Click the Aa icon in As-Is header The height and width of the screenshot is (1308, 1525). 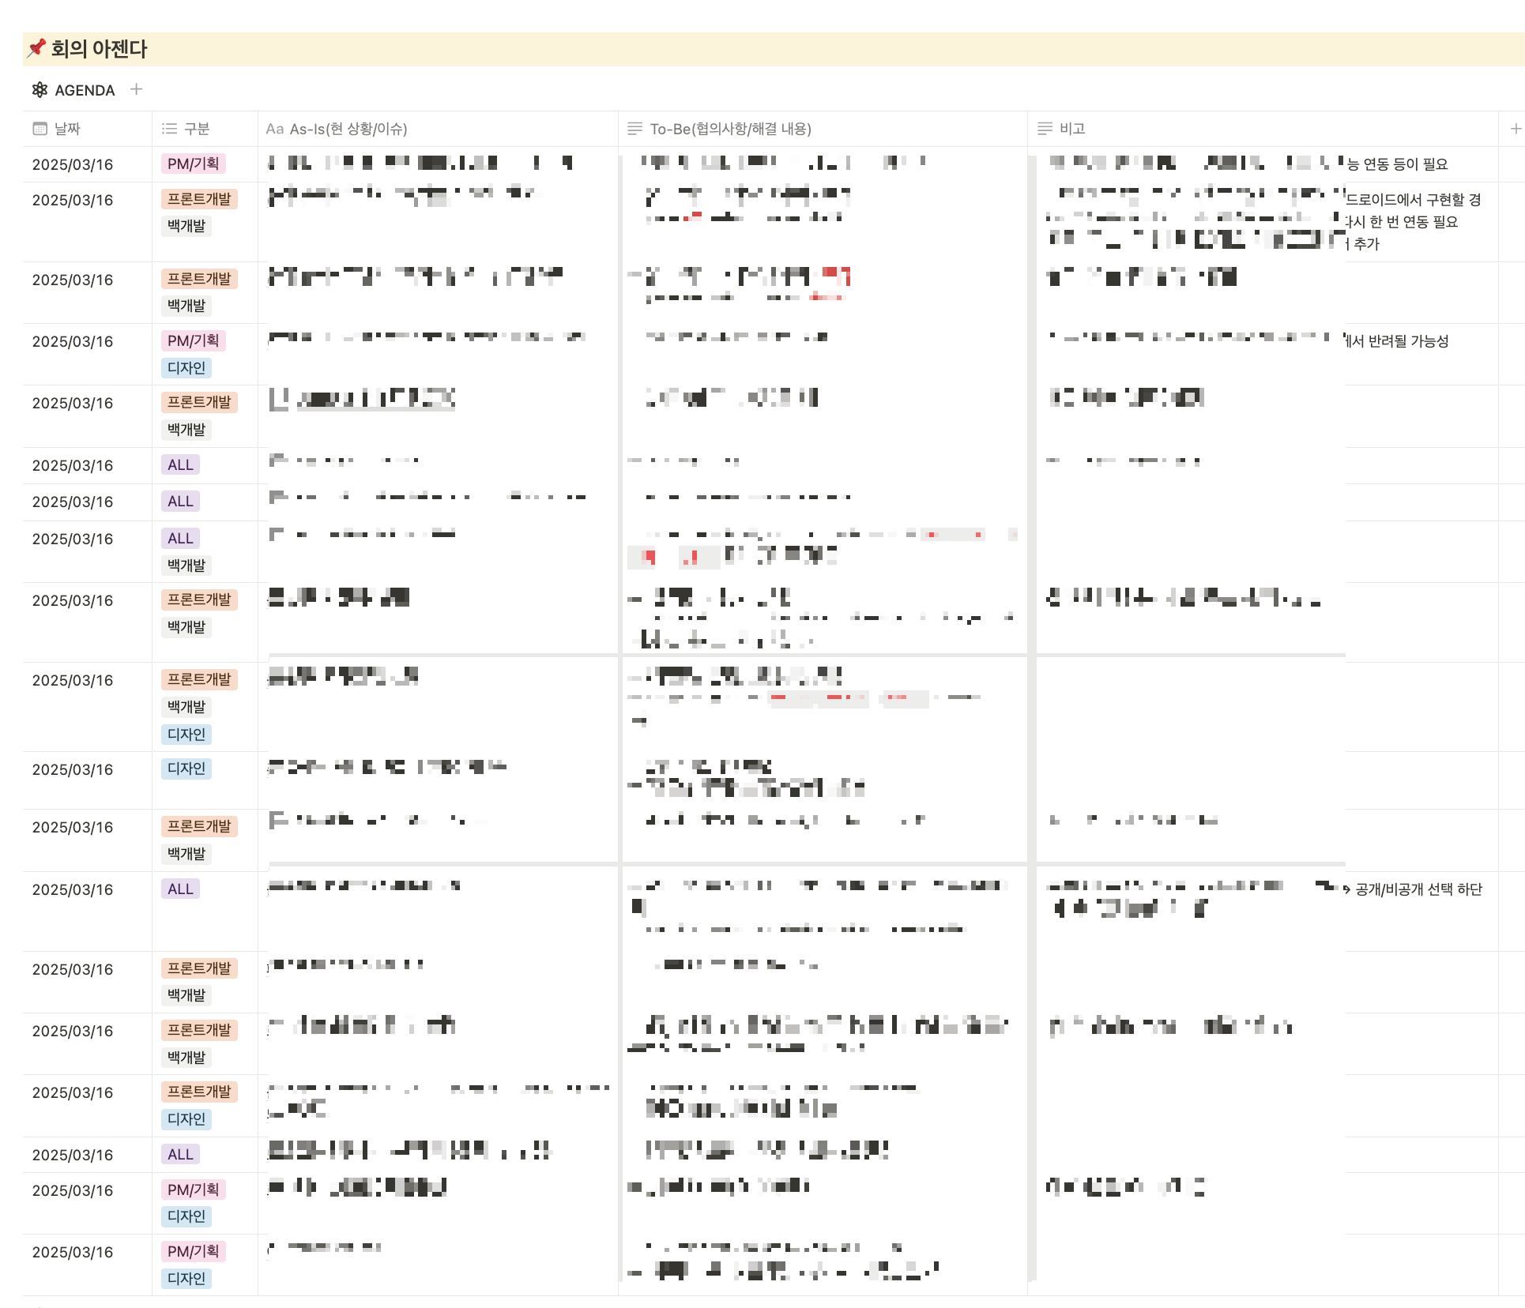pyautogui.click(x=274, y=129)
